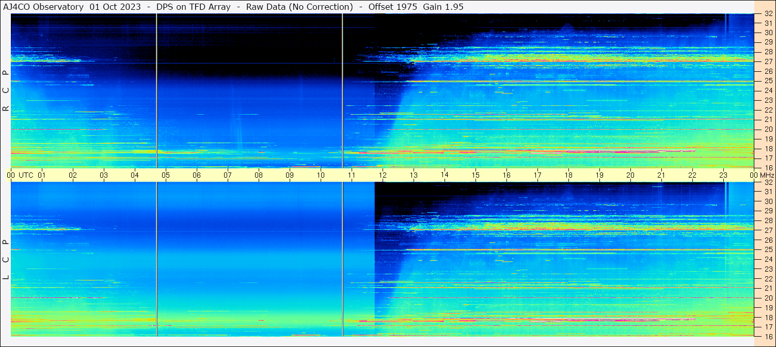Click the 'L C P' panel label

point(6,260)
